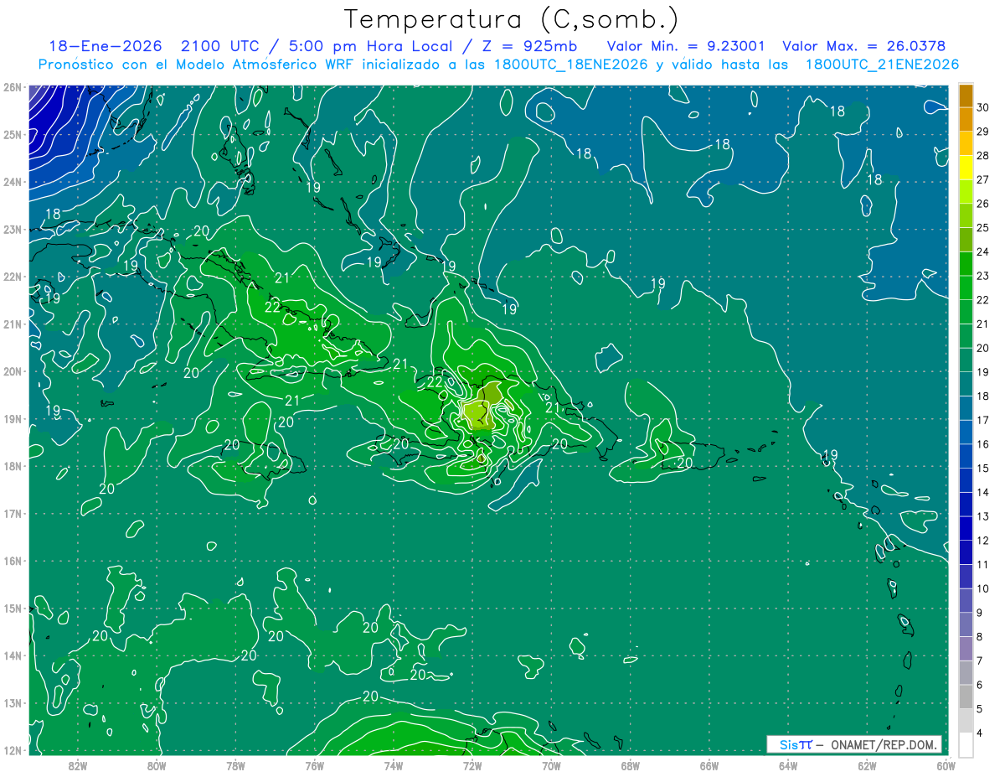
Task: Click the "12N" latitude label
Action: (x=13, y=750)
